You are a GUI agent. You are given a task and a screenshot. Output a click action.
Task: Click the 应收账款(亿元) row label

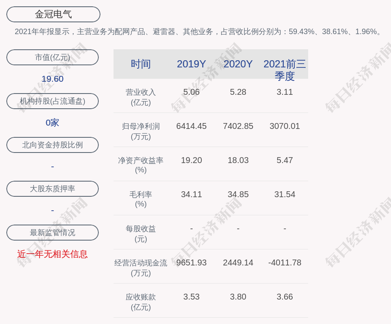[141, 302]
